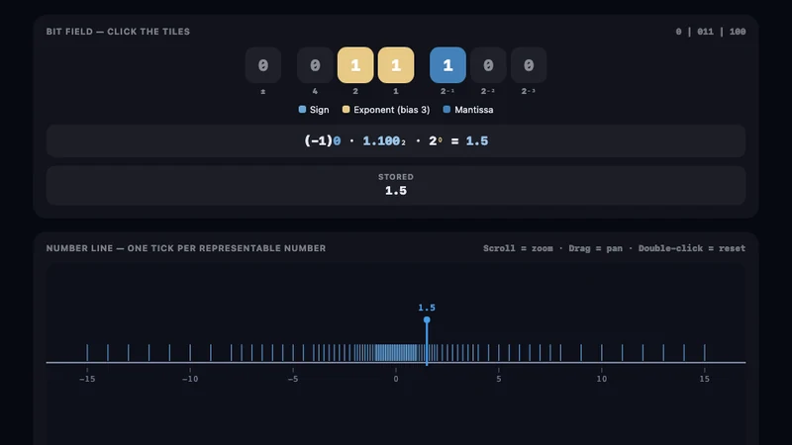Click the 15 axis label
Screen dimensions: 792x445
coord(705,379)
